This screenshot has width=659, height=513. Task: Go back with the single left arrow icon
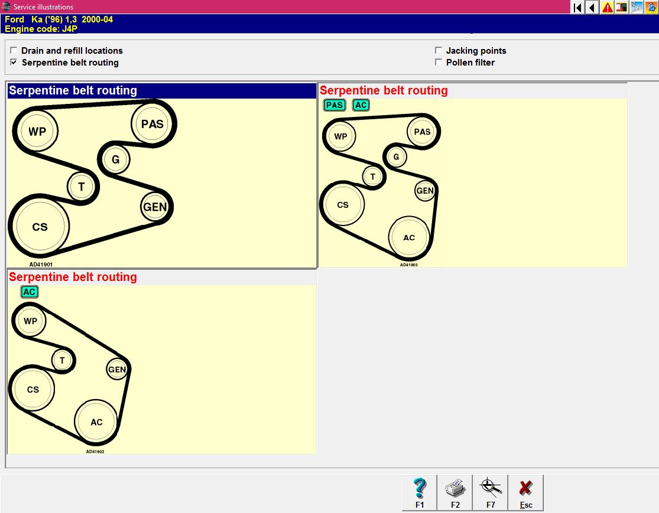pos(592,7)
